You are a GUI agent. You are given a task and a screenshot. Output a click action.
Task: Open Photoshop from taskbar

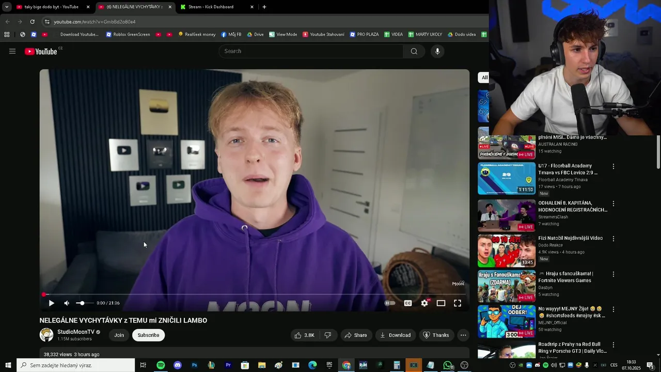pyautogui.click(x=195, y=365)
